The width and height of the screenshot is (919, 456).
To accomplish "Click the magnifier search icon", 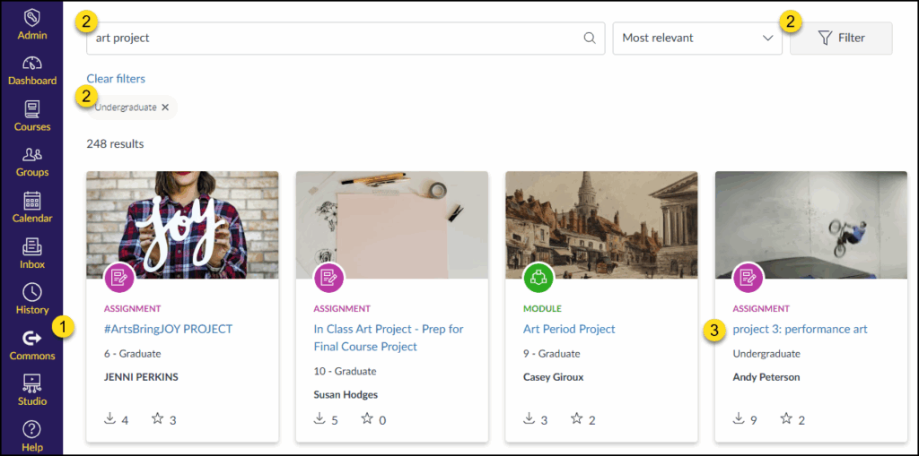I will (x=590, y=38).
